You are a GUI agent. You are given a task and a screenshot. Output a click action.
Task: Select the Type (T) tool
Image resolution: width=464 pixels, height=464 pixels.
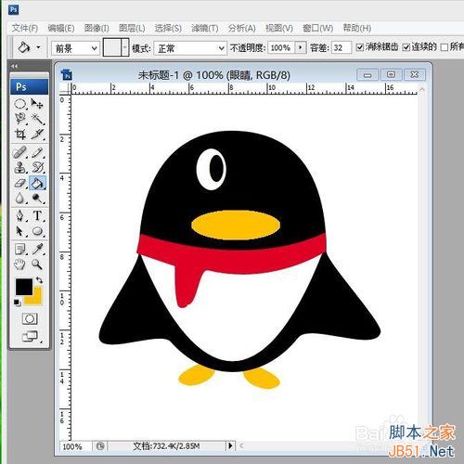point(37,215)
